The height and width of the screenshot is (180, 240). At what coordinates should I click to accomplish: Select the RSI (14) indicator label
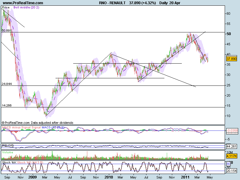pos(8,145)
